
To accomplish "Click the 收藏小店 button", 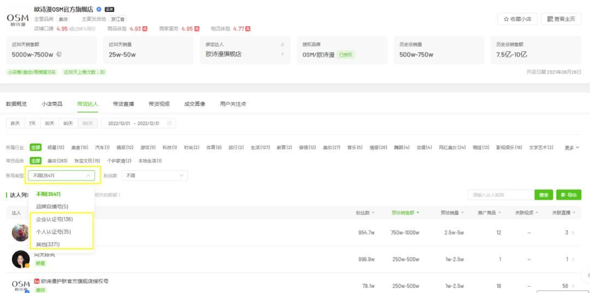I will coord(517,19).
